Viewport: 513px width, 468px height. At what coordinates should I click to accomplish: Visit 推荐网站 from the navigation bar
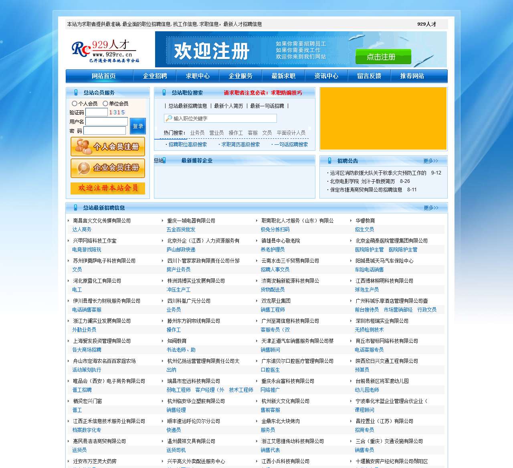(412, 76)
